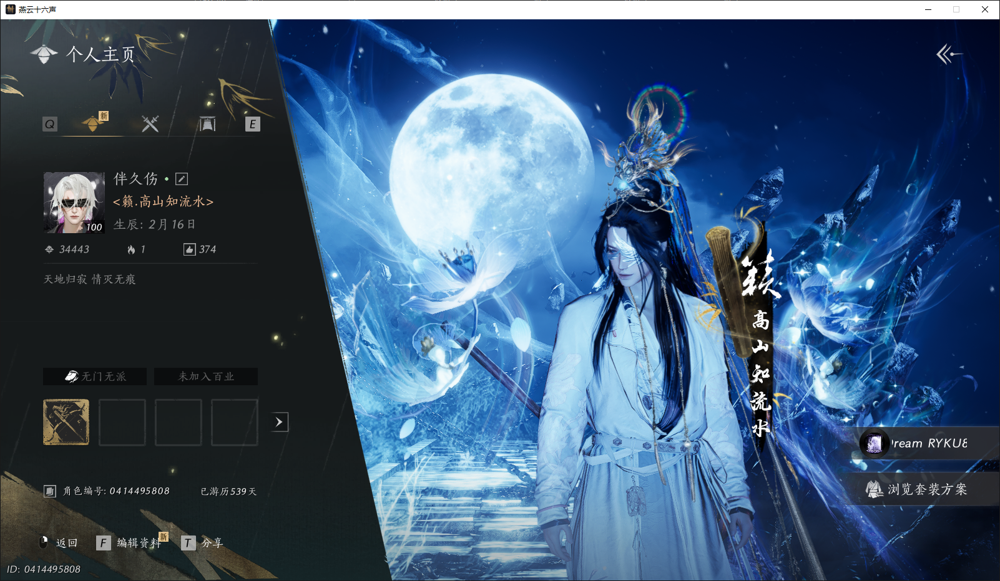Click the 分享 share button
The height and width of the screenshot is (581, 1000).
[202, 543]
